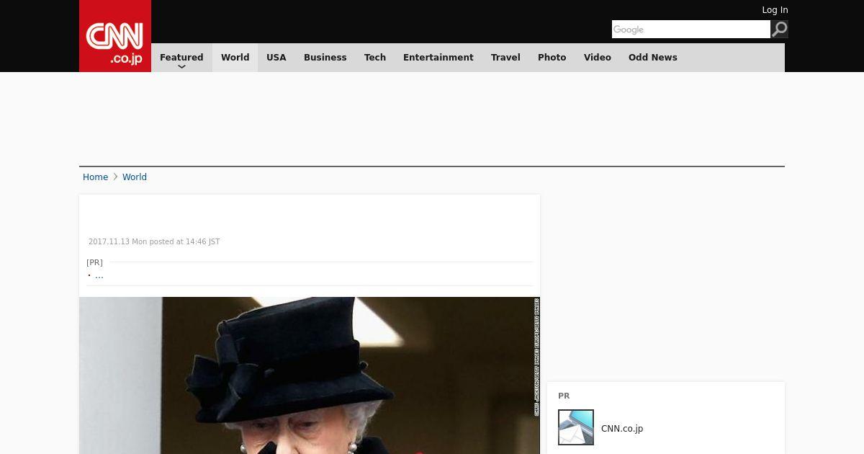
Task: Click the posted date 2017.11.13 text
Action: (x=154, y=242)
